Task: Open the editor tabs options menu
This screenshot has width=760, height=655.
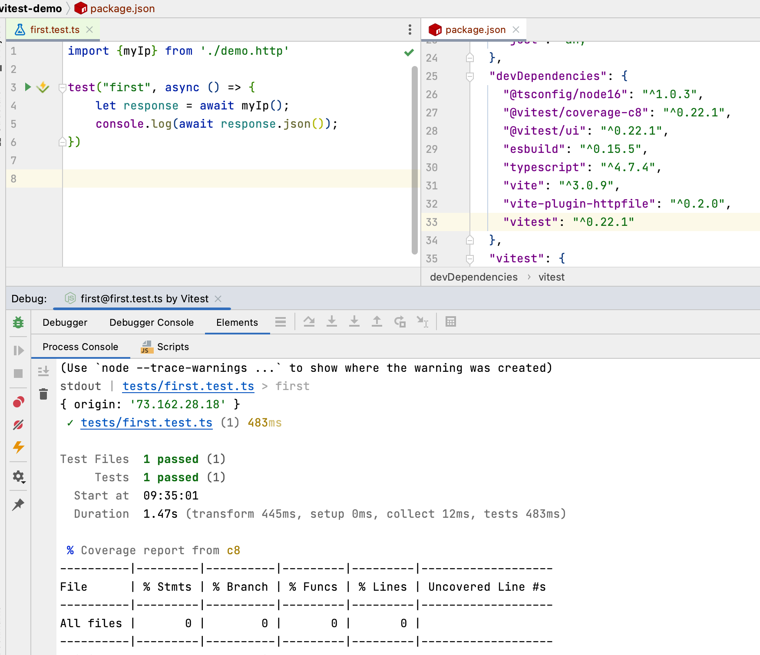Action: tap(410, 30)
